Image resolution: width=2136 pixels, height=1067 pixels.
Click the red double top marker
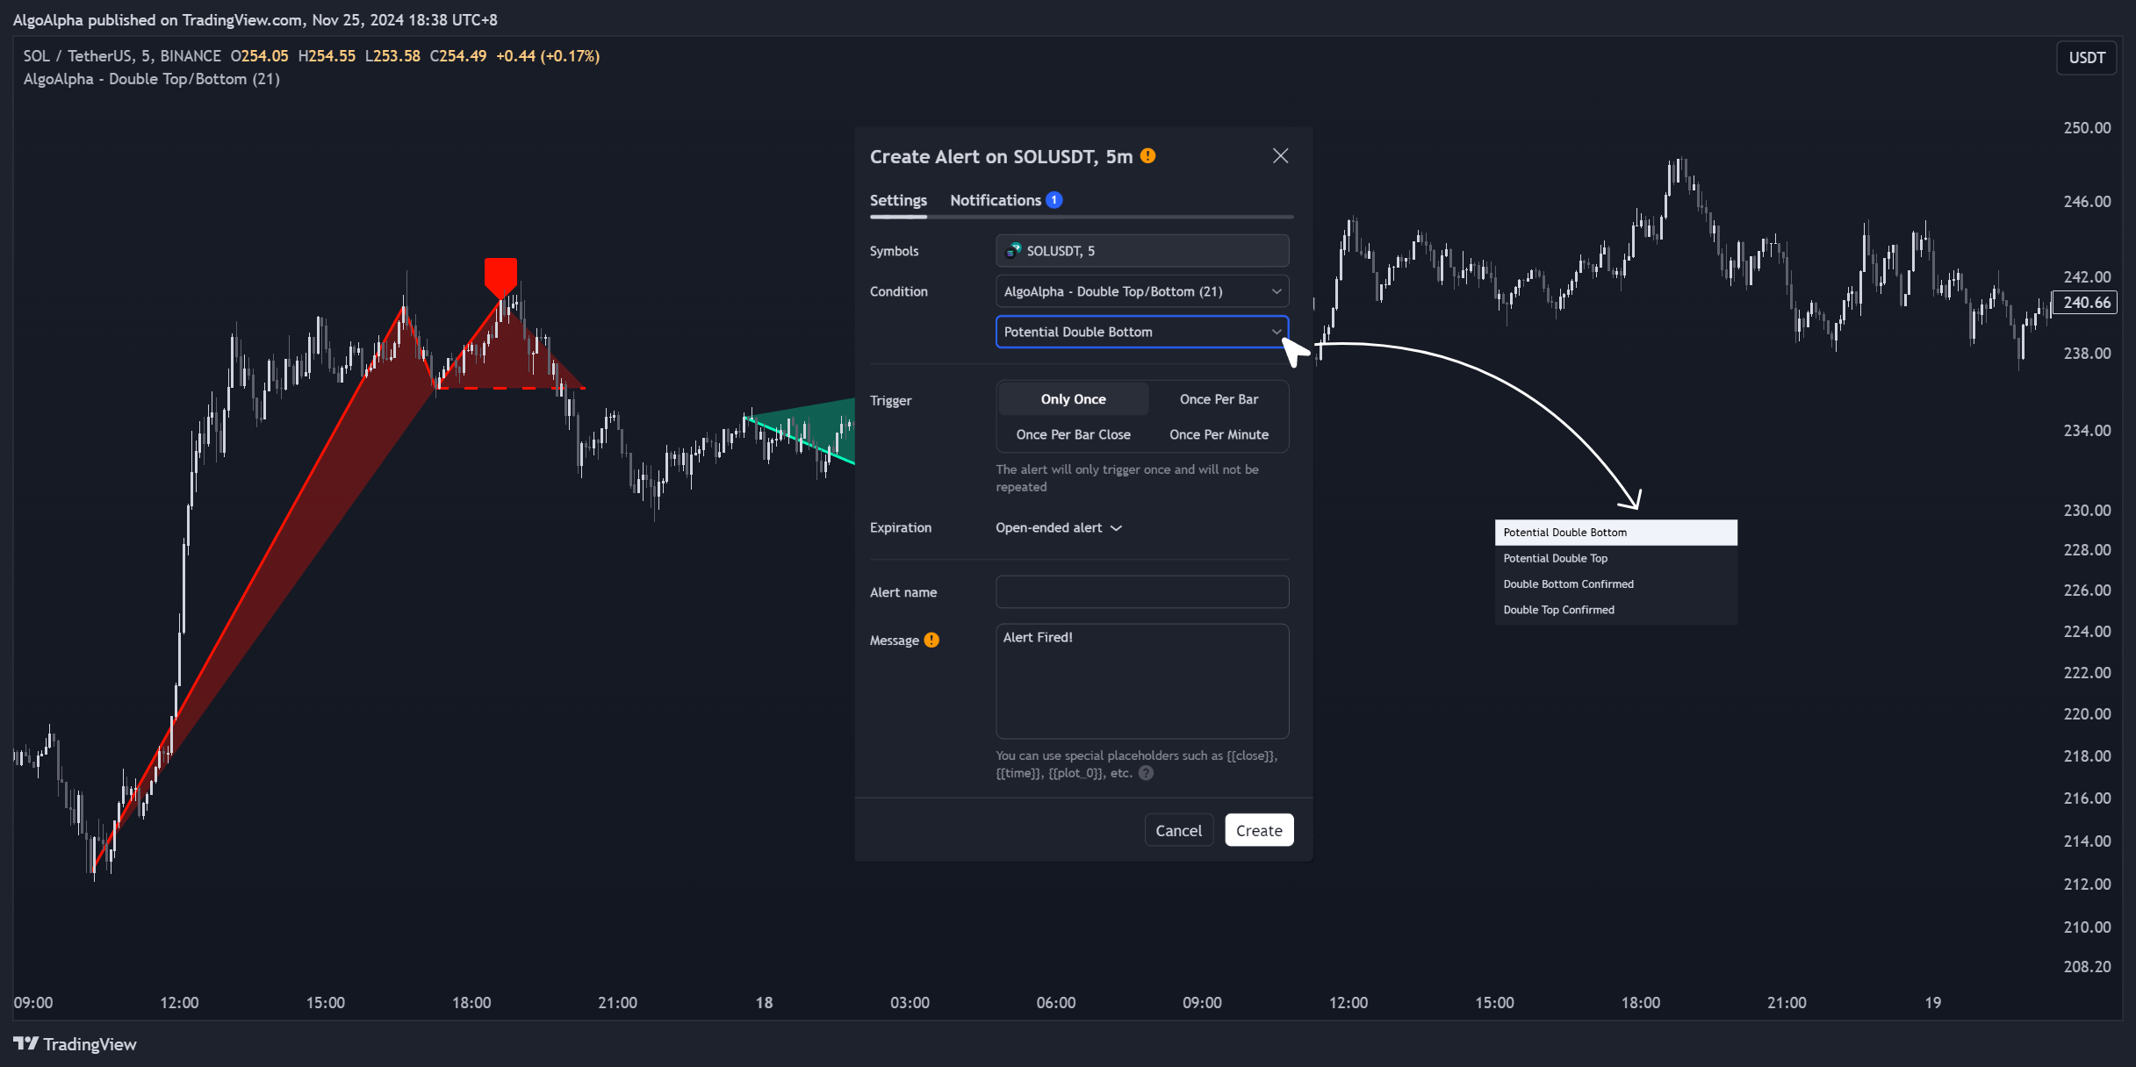500,277
